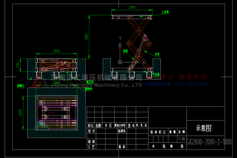Click the 530 pit depth dimension
The image size is (237, 158).
pyautogui.click(x=18, y=65)
